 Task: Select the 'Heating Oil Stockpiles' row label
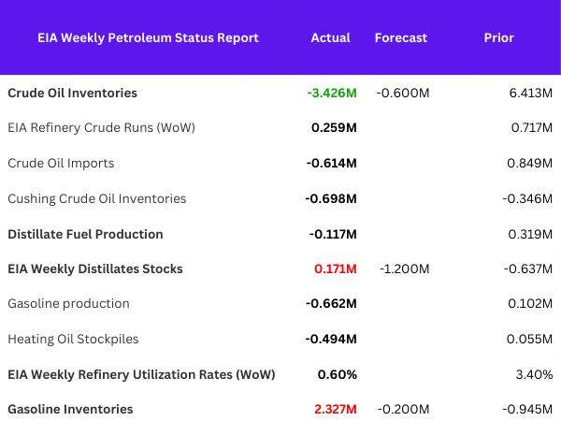point(73,339)
